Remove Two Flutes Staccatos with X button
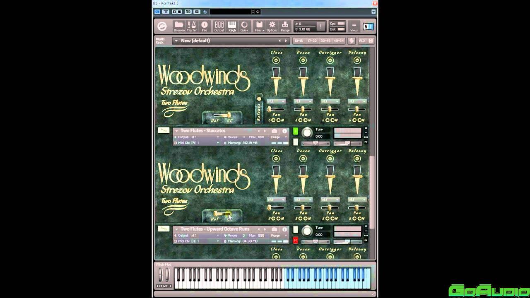The width and height of the screenshot is (530, 298). pos(366,128)
